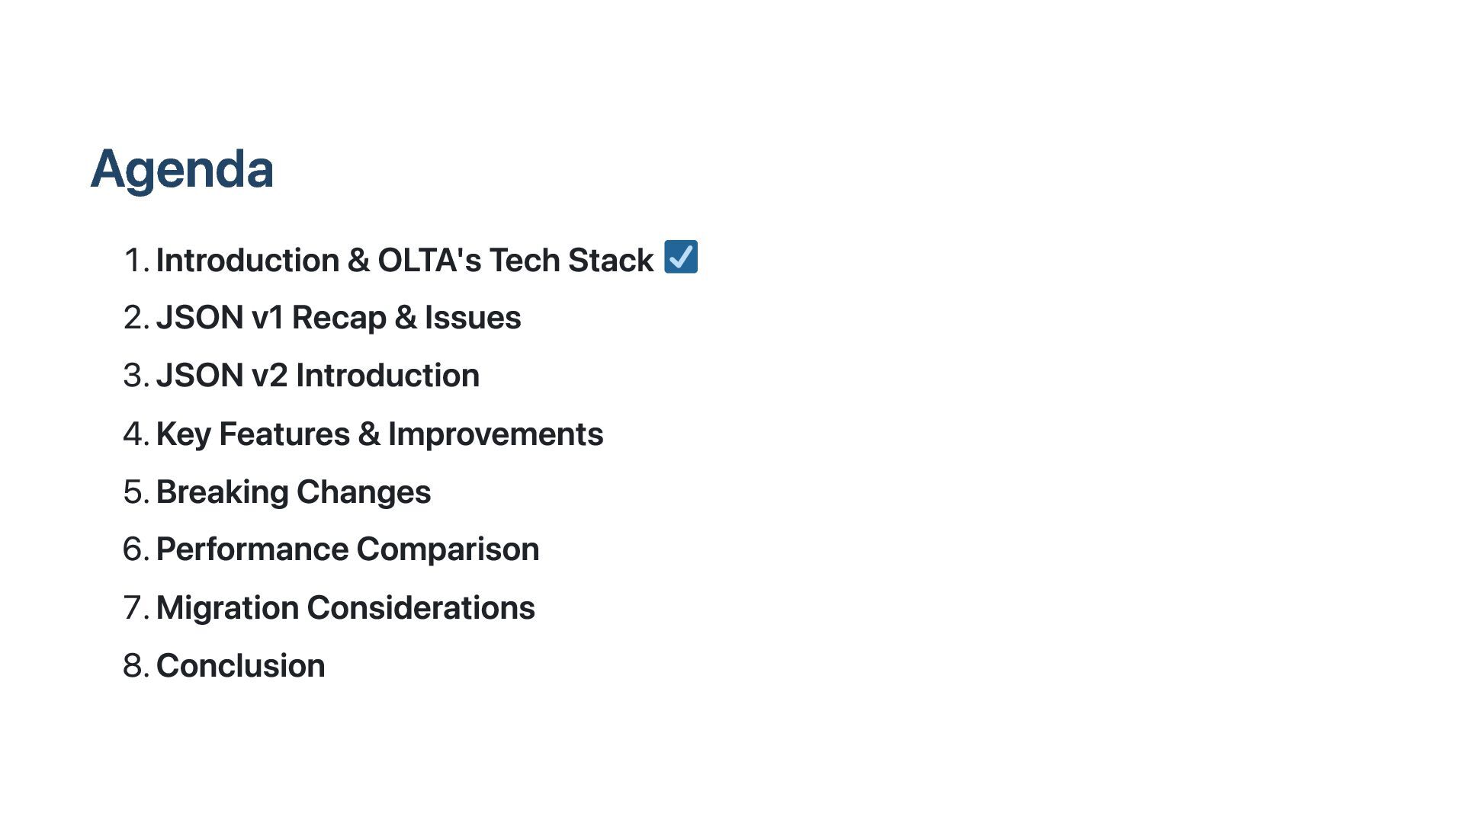The width and height of the screenshot is (1464, 823).
Task: Click the list number 6 marker
Action: click(x=135, y=549)
